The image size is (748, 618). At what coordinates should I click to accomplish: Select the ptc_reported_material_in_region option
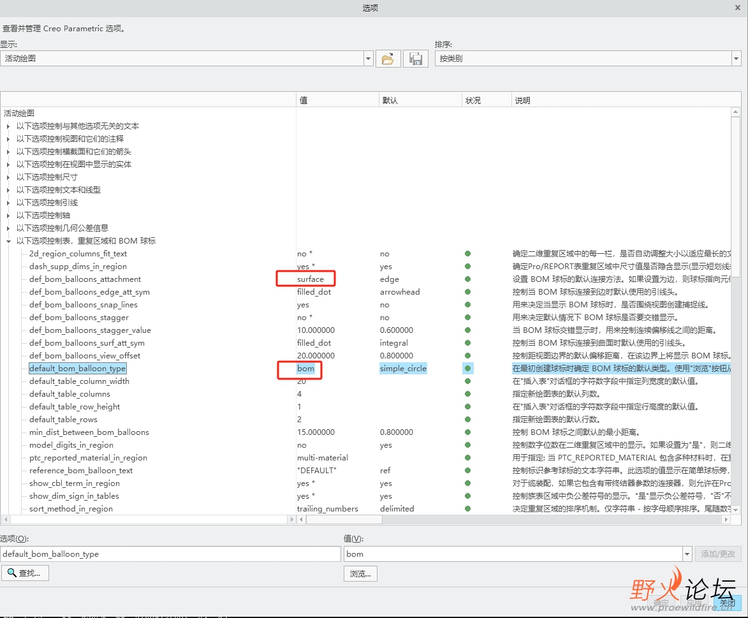88,458
